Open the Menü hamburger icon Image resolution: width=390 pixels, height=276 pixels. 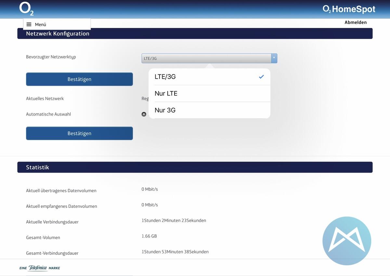pos(29,24)
